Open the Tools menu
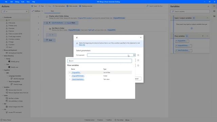 tap(23, 2)
